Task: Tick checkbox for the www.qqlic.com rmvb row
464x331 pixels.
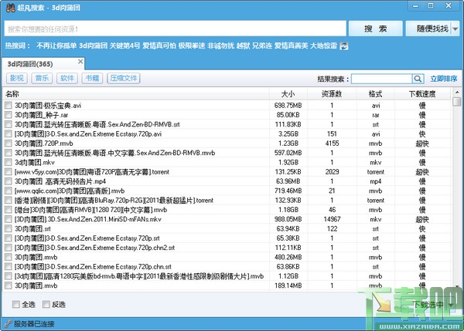Action: pyautogui.click(x=9, y=191)
